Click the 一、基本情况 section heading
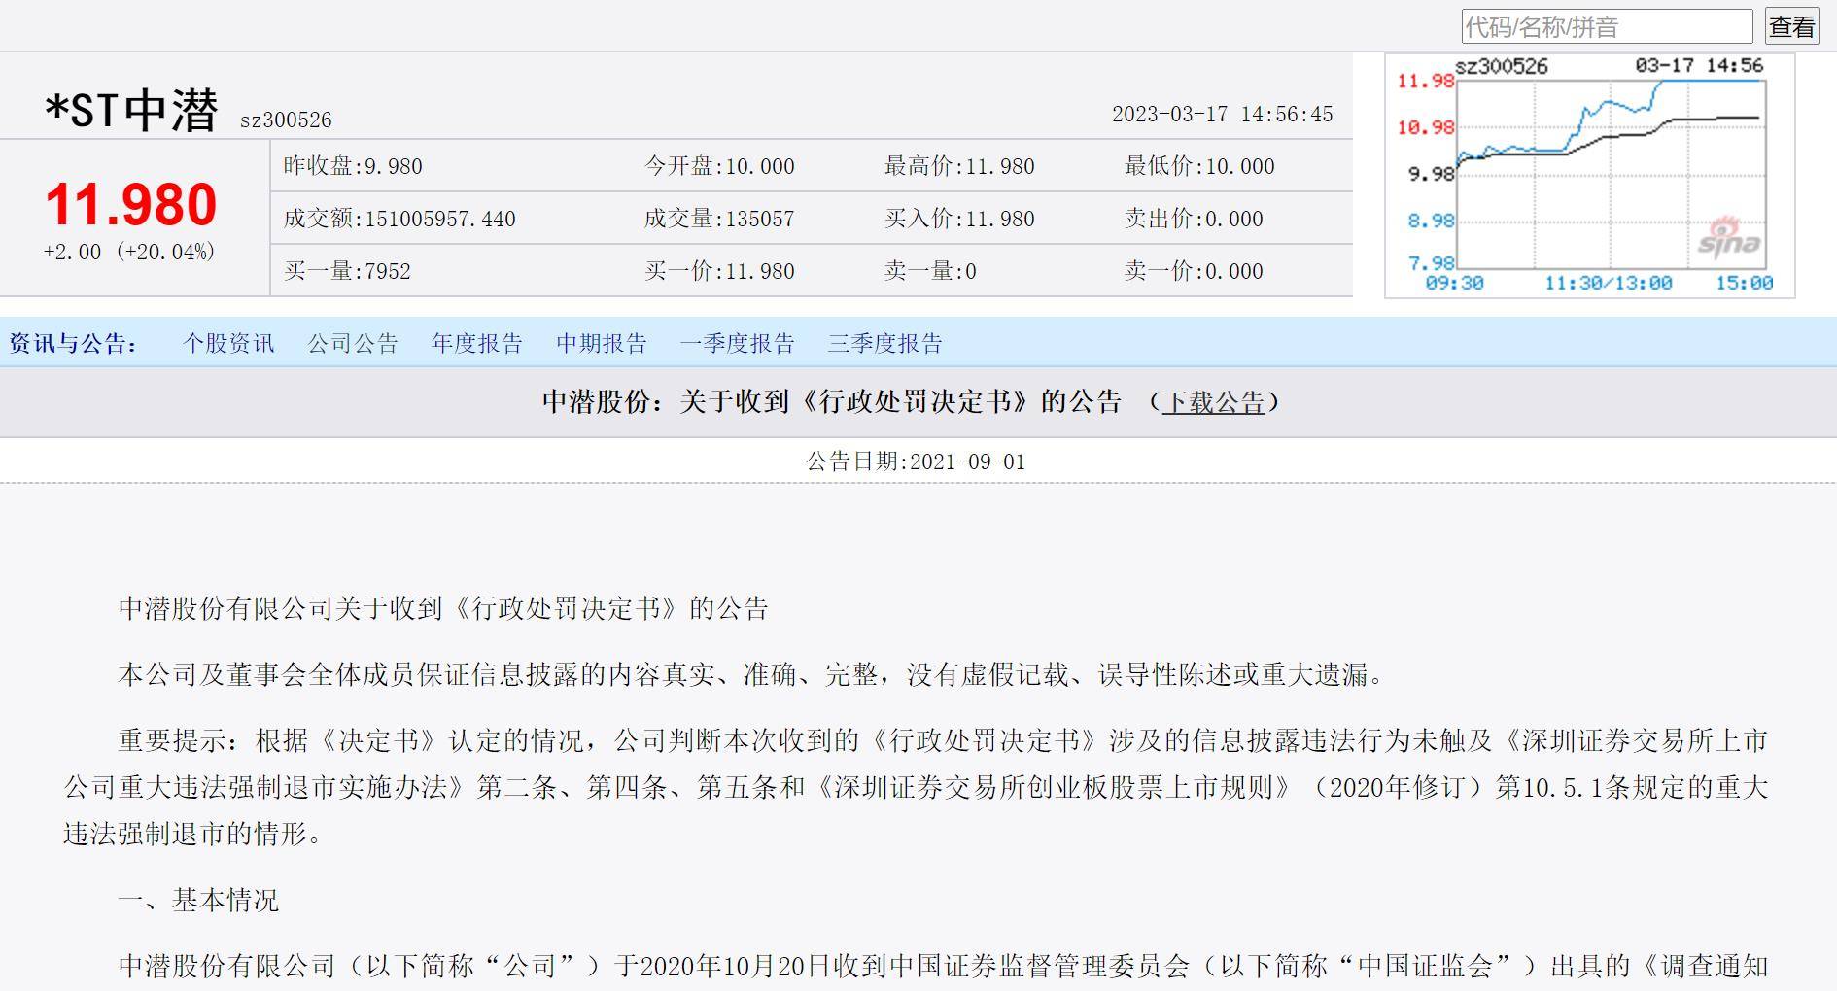The height and width of the screenshot is (991, 1837). click(198, 900)
